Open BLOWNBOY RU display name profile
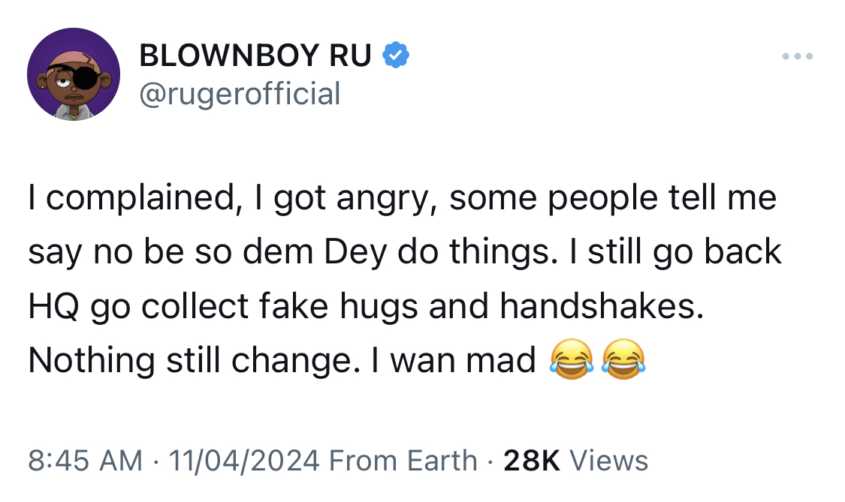The height and width of the screenshot is (502, 845). [x=255, y=55]
